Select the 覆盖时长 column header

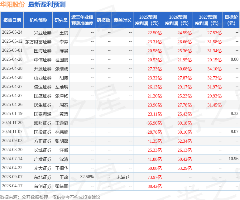click(123, 20)
